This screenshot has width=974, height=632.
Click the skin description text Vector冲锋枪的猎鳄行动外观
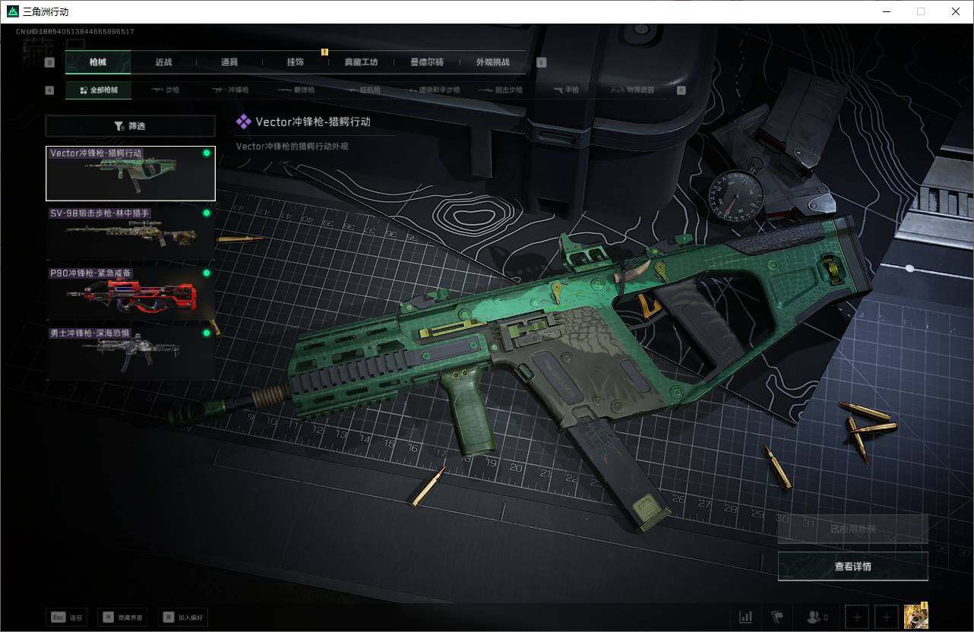coord(293,146)
